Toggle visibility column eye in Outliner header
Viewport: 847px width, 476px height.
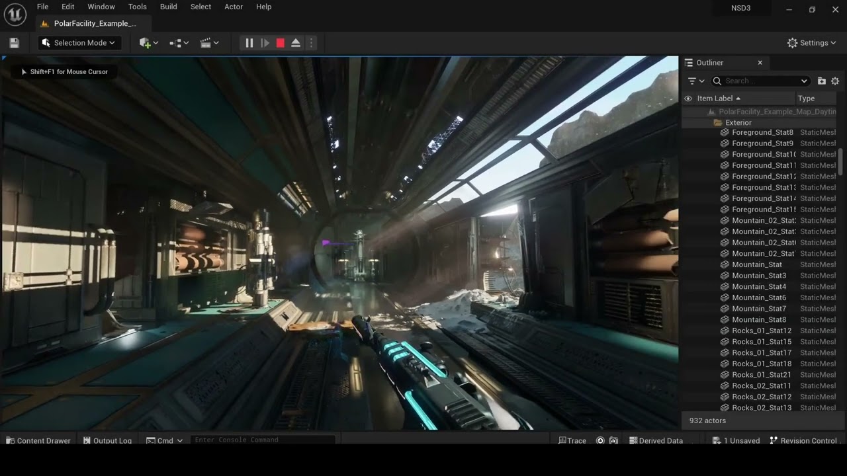[688, 99]
